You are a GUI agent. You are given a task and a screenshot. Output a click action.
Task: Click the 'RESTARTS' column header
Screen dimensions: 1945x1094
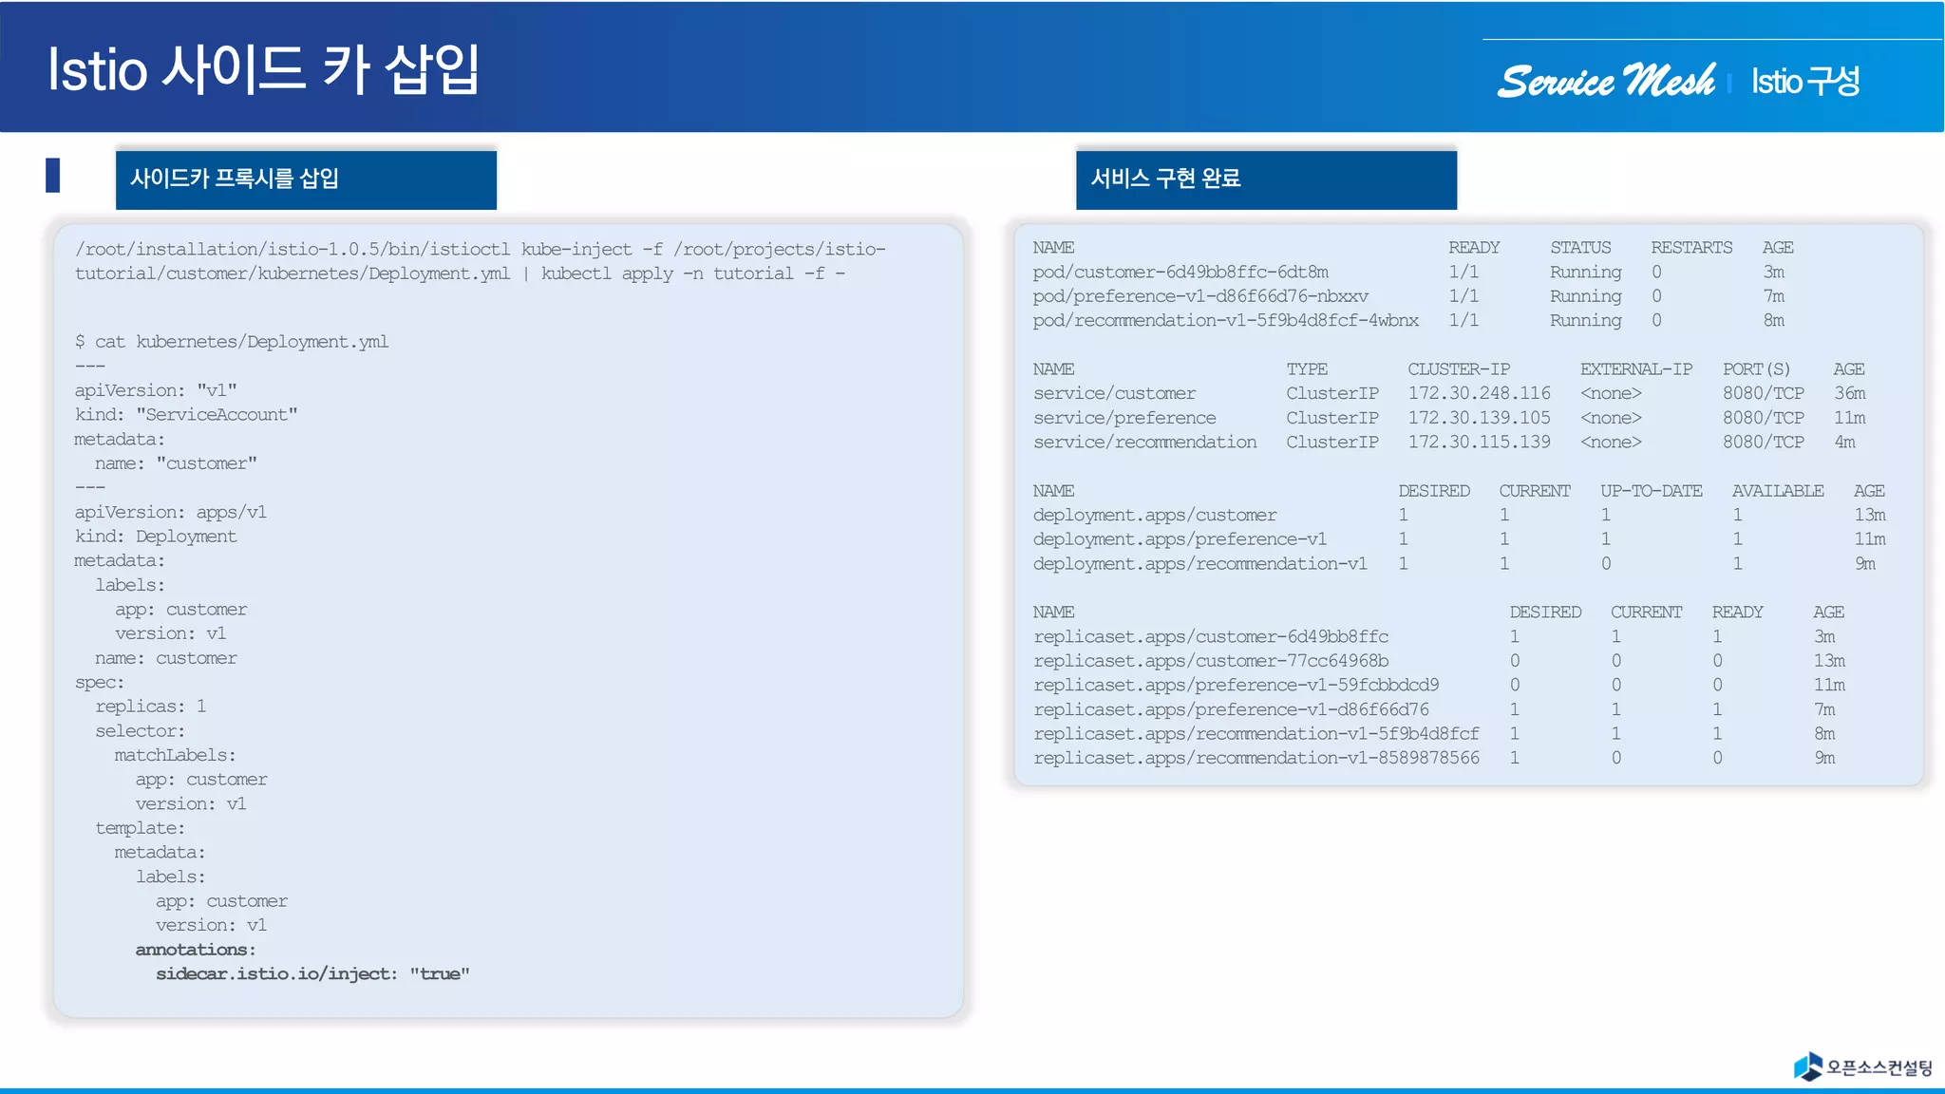pyautogui.click(x=1691, y=247)
